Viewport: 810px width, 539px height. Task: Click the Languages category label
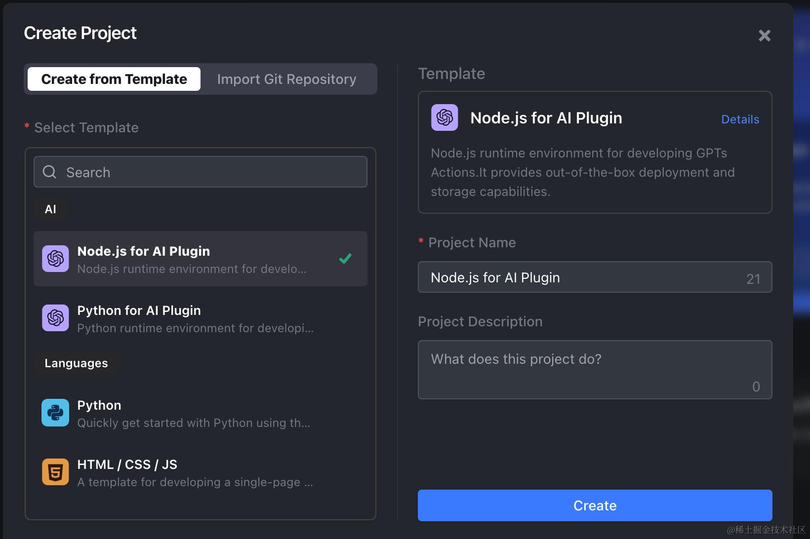[x=76, y=363]
